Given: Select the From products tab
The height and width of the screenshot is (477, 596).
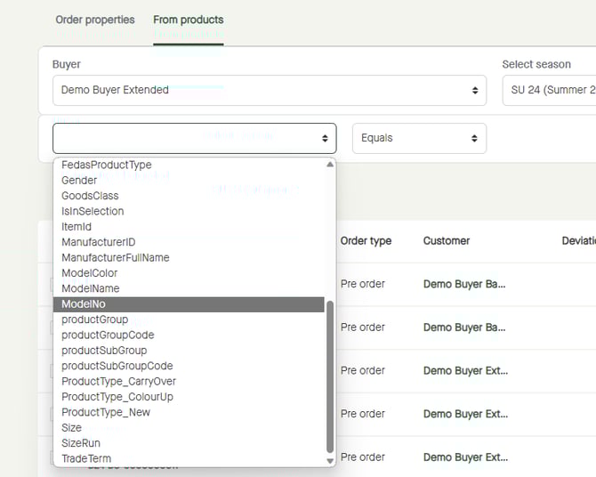Looking at the screenshot, I should [188, 20].
